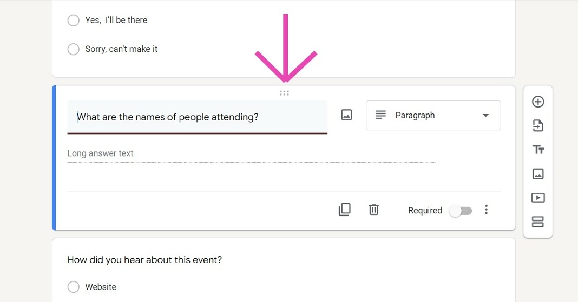This screenshot has width=578, height=302.
Task: Toggle the Required switch
Action: (x=461, y=211)
